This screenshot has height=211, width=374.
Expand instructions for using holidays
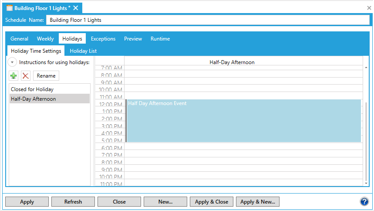13,62
